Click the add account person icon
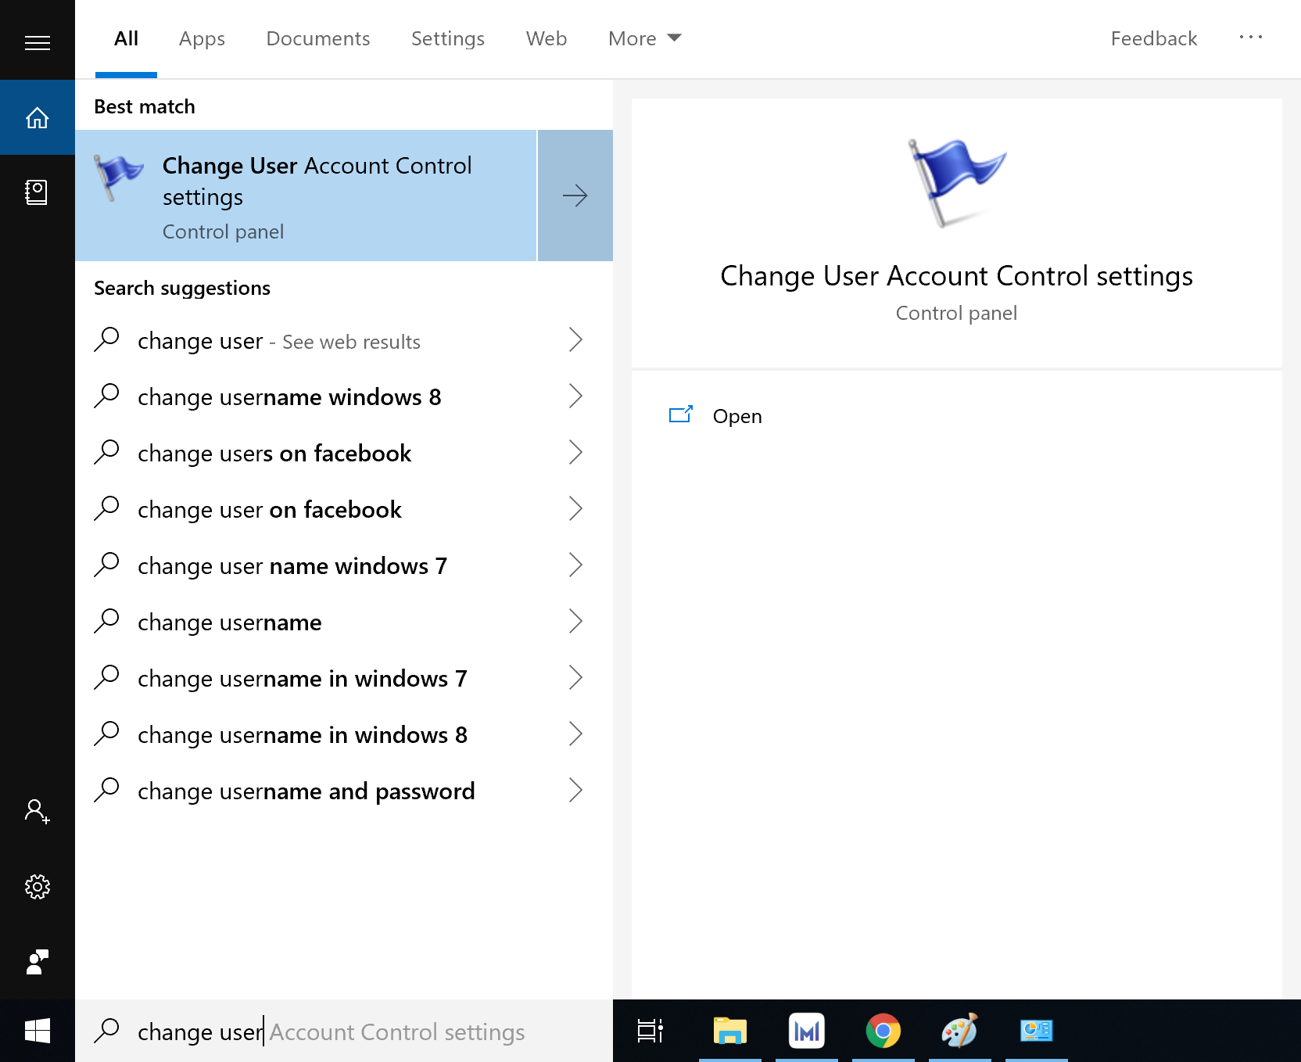The image size is (1301, 1062). point(37,811)
